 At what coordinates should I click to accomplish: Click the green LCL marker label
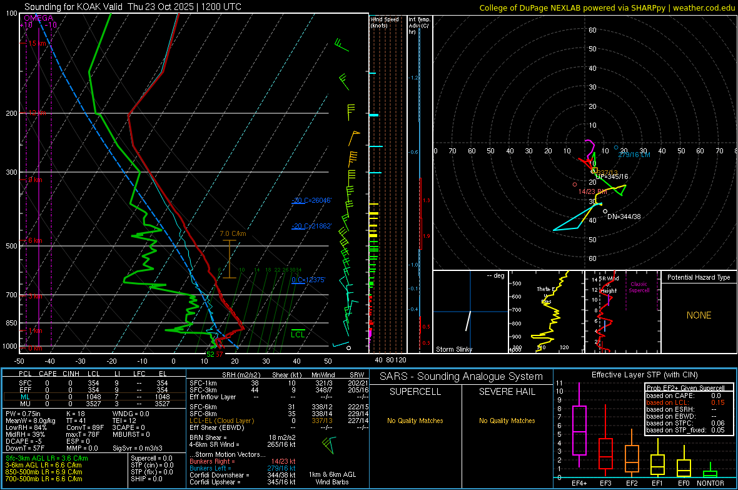tap(298, 334)
